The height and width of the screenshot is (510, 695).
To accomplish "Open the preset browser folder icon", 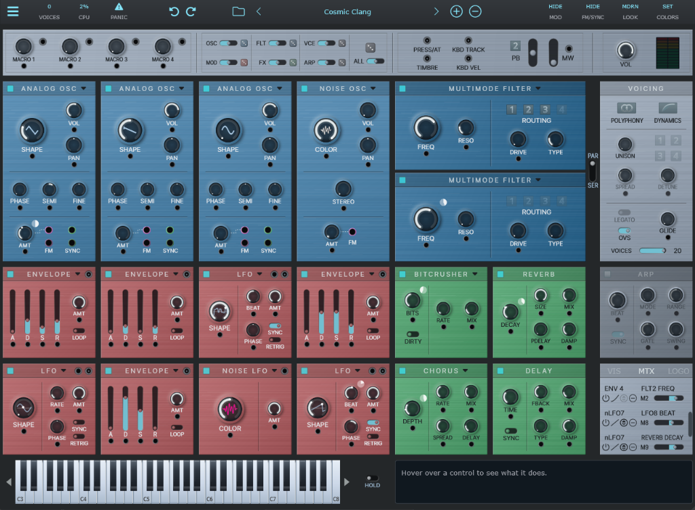I will (x=238, y=12).
